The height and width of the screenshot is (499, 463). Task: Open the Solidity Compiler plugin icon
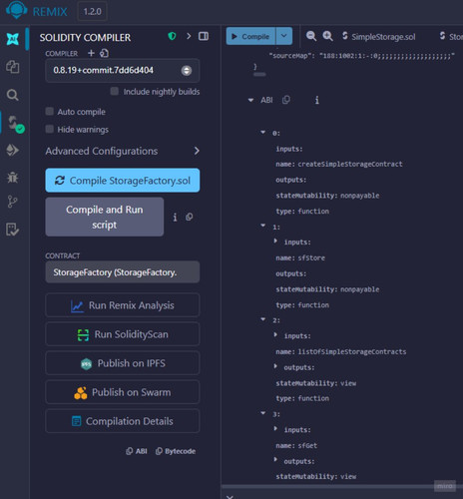tap(15, 124)
